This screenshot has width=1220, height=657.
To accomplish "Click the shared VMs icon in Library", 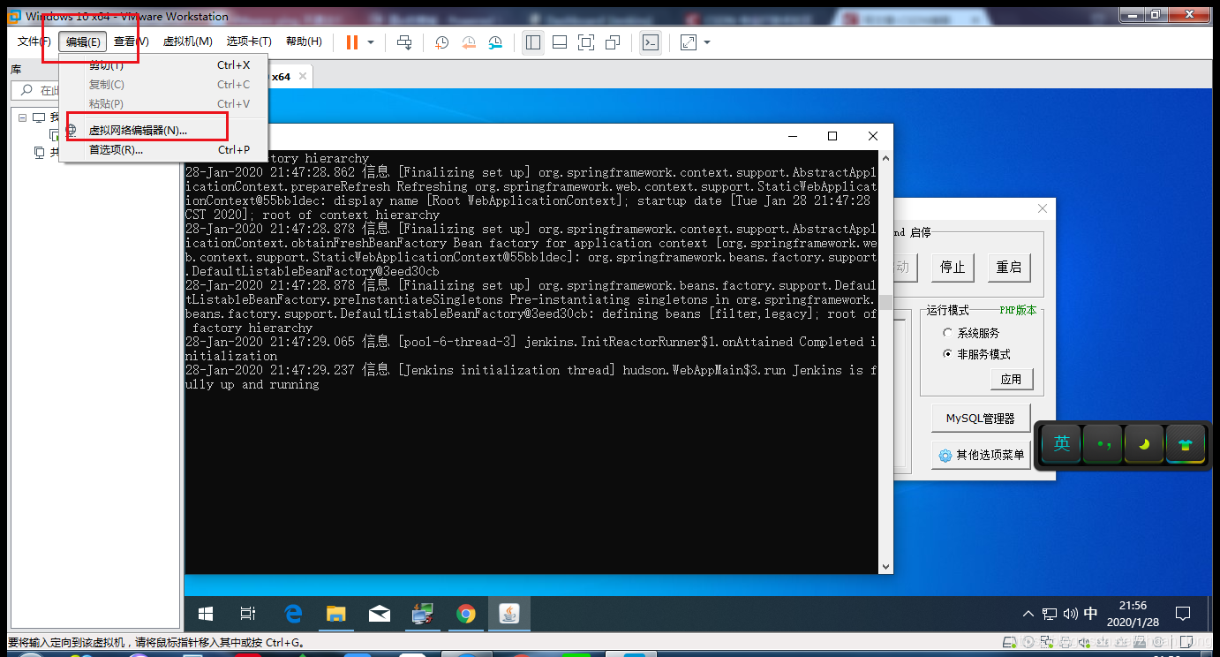I will [39, 152].
